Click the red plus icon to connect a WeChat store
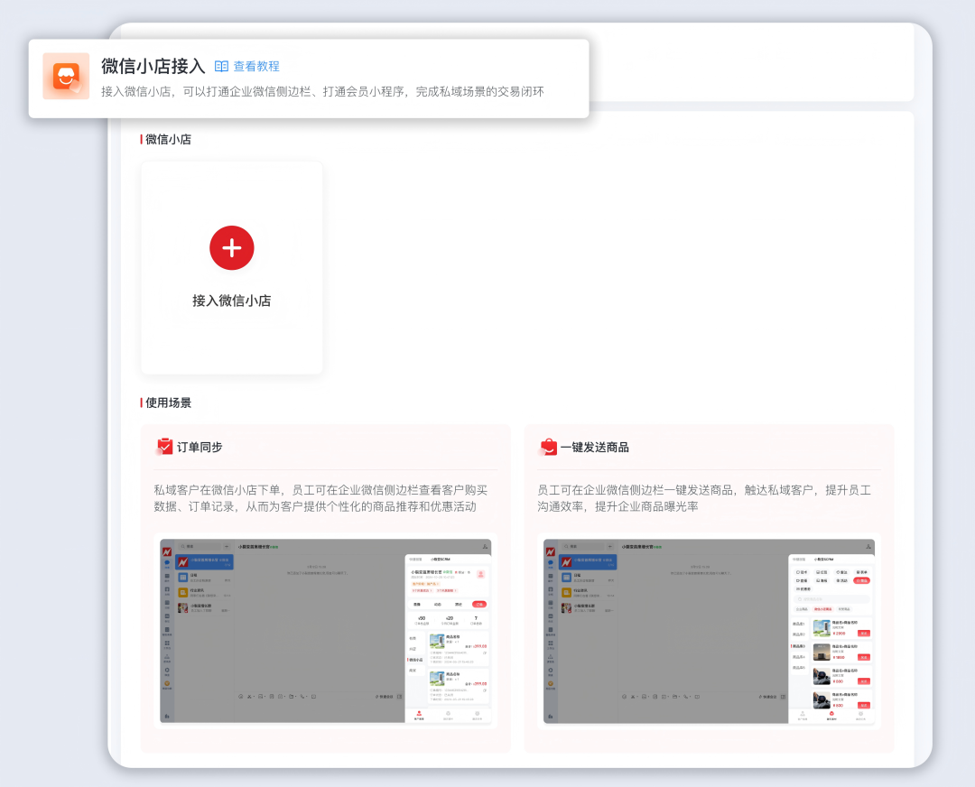The height and width of the screenshot is (787, 975). 232,248
